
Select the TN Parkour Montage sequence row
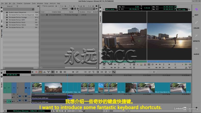pyautogui.click(x=69, y=15)
